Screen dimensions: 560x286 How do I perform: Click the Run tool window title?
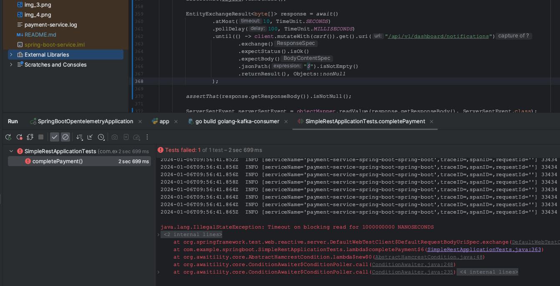pyautogui.click(x=13, y=122)
